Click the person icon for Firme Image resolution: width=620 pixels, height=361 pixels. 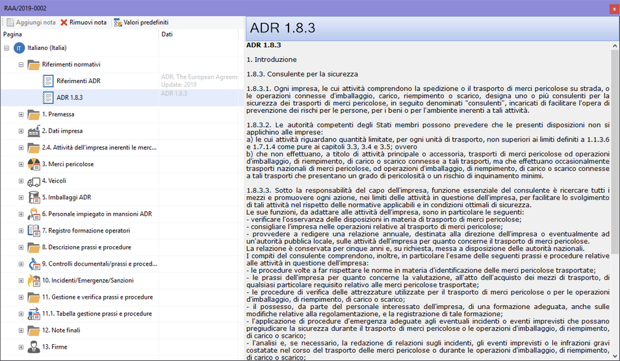tap(34, 347)
